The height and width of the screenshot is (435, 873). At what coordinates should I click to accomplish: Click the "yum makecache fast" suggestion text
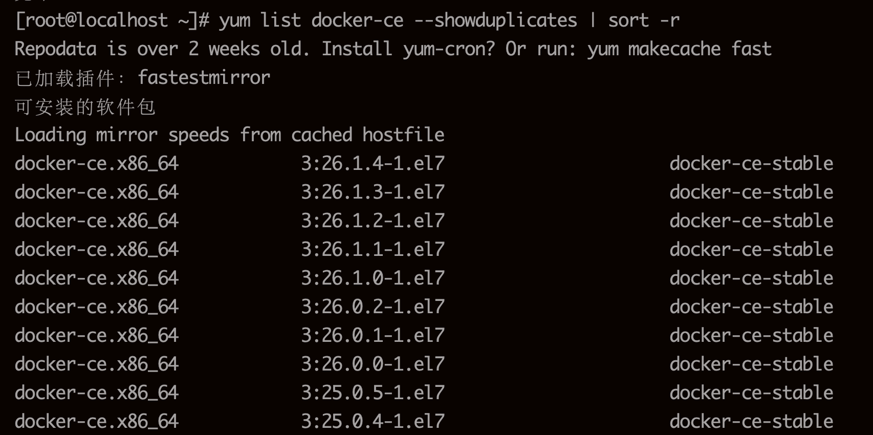tap(679, 49)
